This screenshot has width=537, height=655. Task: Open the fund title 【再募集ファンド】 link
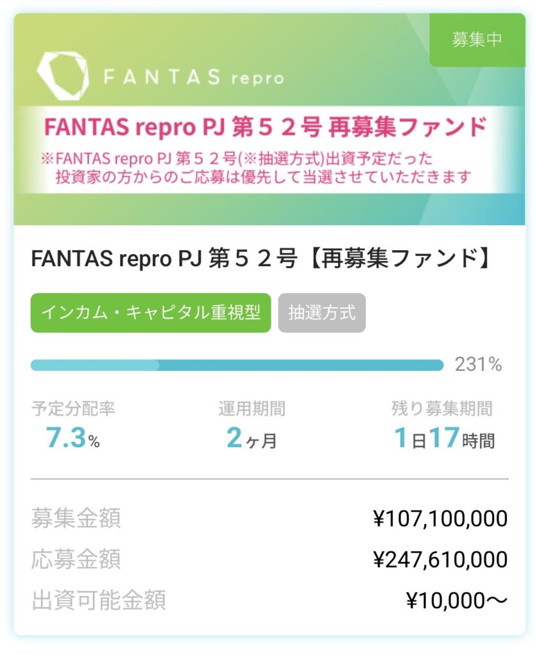click(x=262, y=260)
